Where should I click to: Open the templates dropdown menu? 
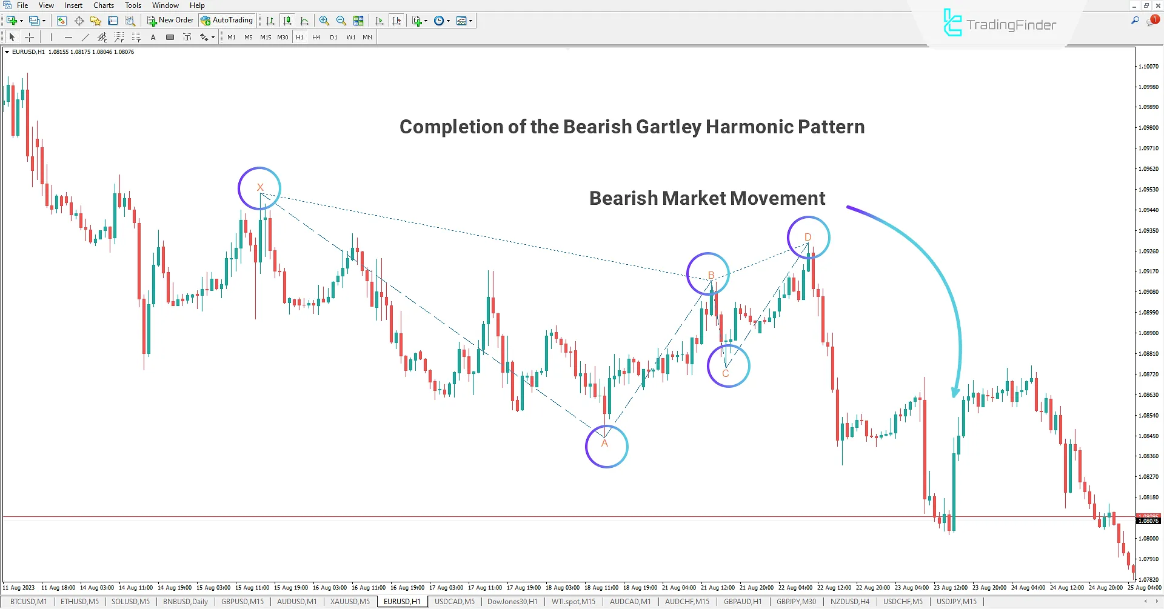tap(470, 20)
